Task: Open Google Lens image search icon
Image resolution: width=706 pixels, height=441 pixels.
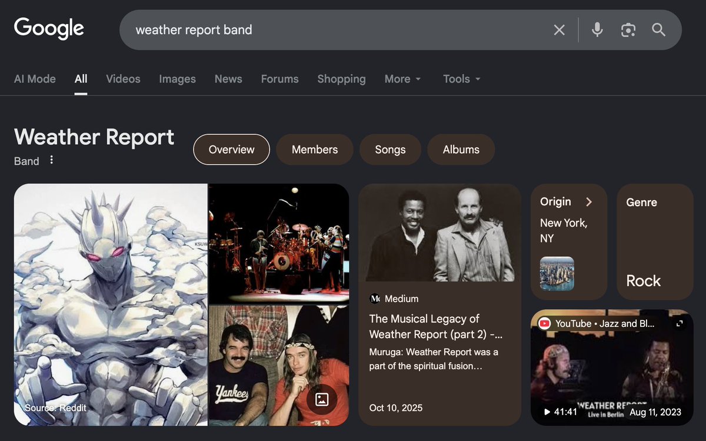Action: coord(628,30)
